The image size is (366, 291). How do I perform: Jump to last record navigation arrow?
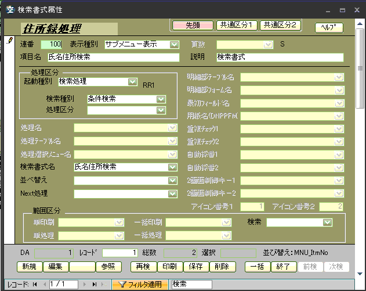[x=95, y=285]
